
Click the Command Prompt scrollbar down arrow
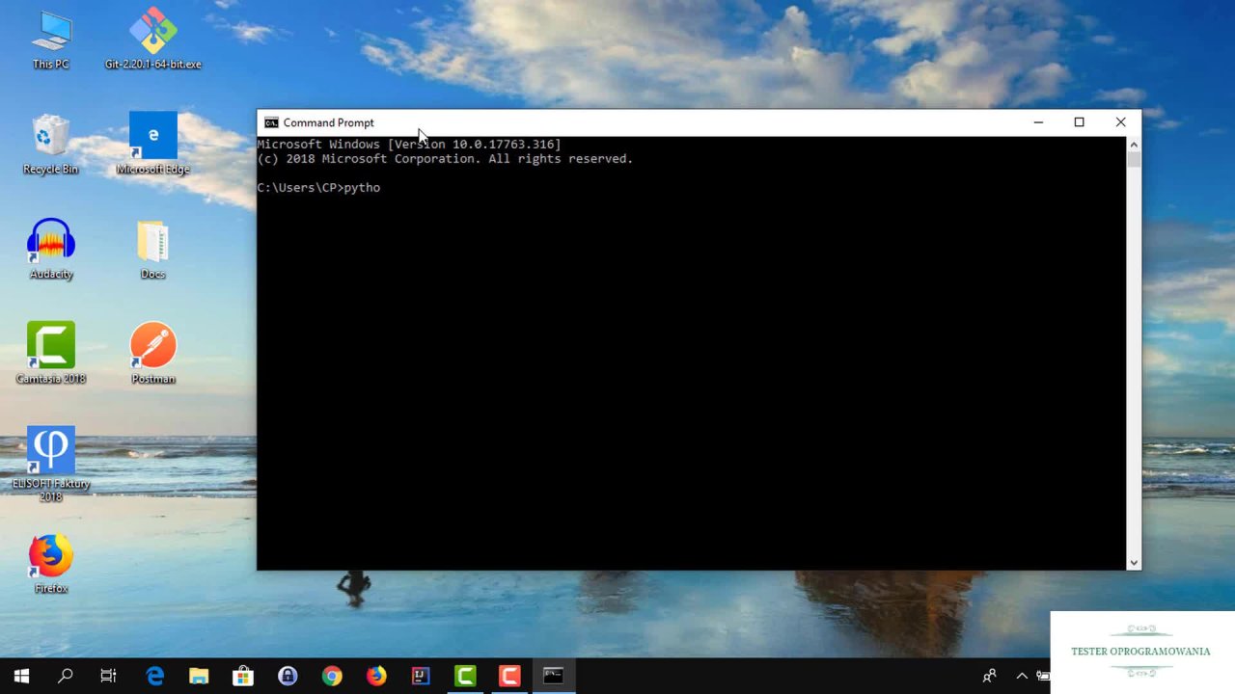pyautogui.click(x=1134, y=562)
